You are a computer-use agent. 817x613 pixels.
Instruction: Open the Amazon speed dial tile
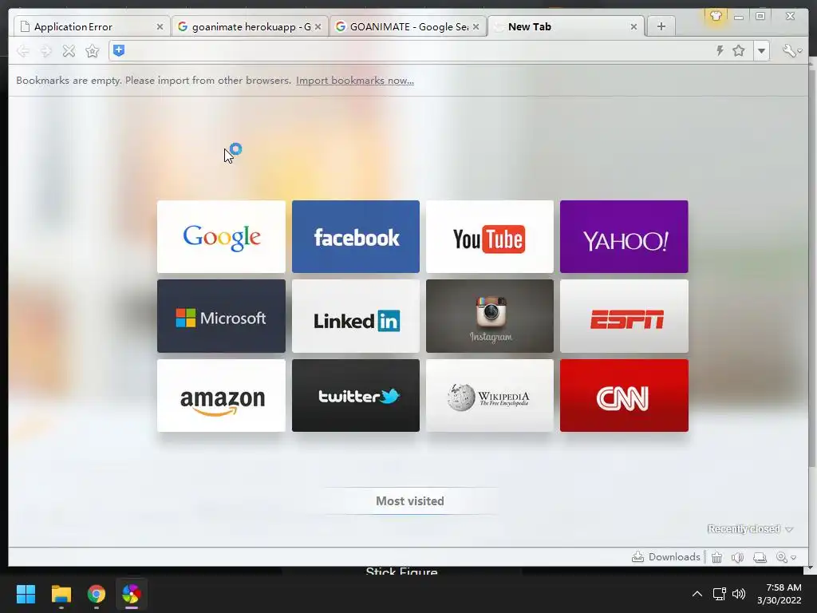222,396
